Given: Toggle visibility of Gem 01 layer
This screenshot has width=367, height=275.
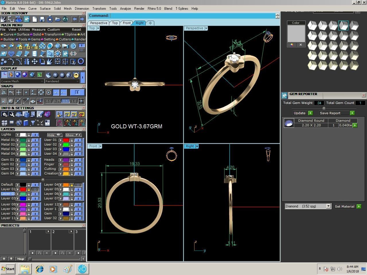Looking at the screenshot, I should [35, 160].
